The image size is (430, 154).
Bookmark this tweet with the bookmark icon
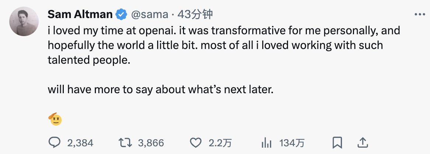pos(337,143)
